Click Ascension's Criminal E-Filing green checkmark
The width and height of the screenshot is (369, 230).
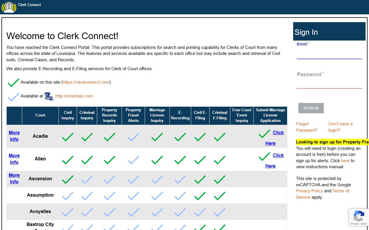click(220, 180)
